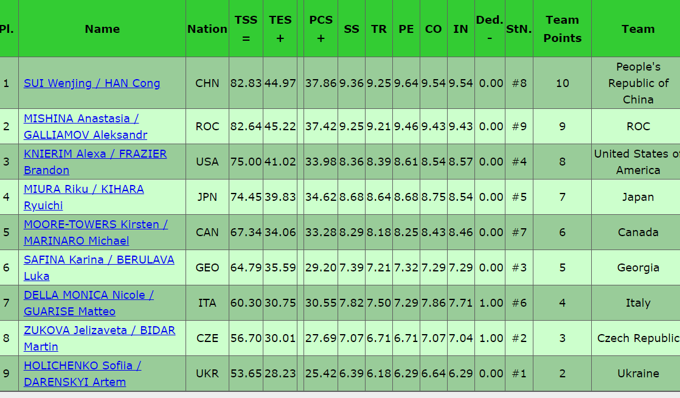Click the Ukraine team cell
Image resolution: width=680 pixels, height=398 pixels.
click(637, 374)
